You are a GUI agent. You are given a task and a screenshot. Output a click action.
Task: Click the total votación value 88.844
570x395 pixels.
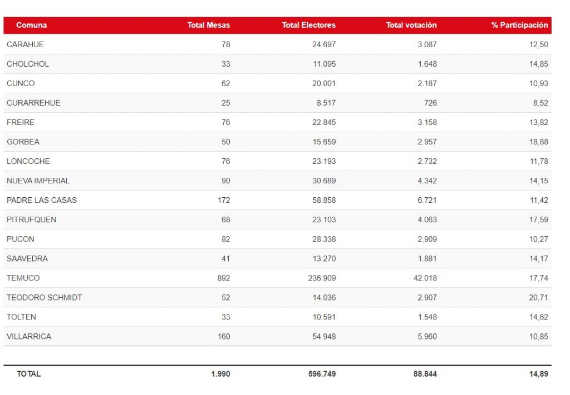[x=425, y=374]
